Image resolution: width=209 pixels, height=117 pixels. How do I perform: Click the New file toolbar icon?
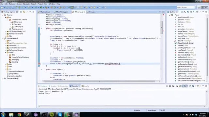click(2, 7)
